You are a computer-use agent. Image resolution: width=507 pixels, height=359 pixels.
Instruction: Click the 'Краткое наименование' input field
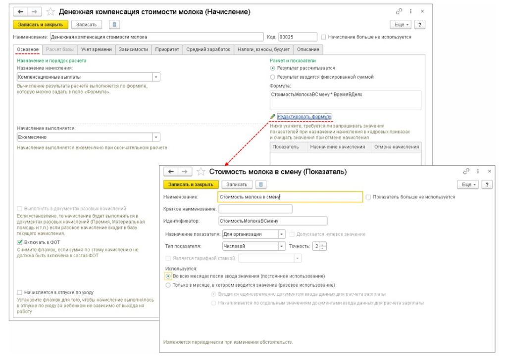(x=255, y=209)
